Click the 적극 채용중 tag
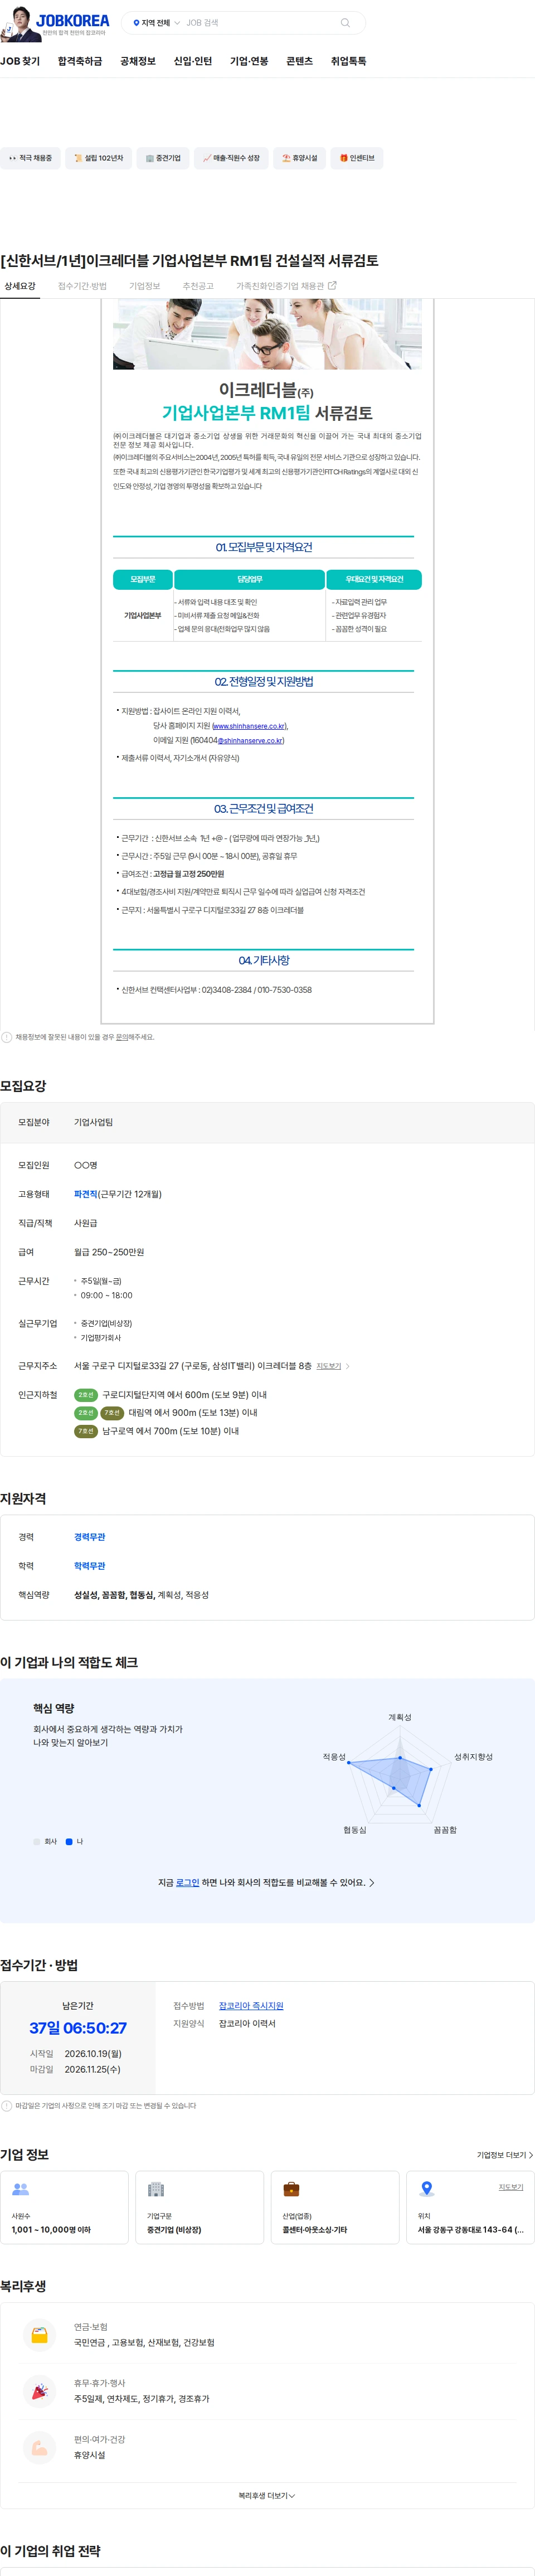The height and width of the screenshot is (2576, 535). (30, 158)
